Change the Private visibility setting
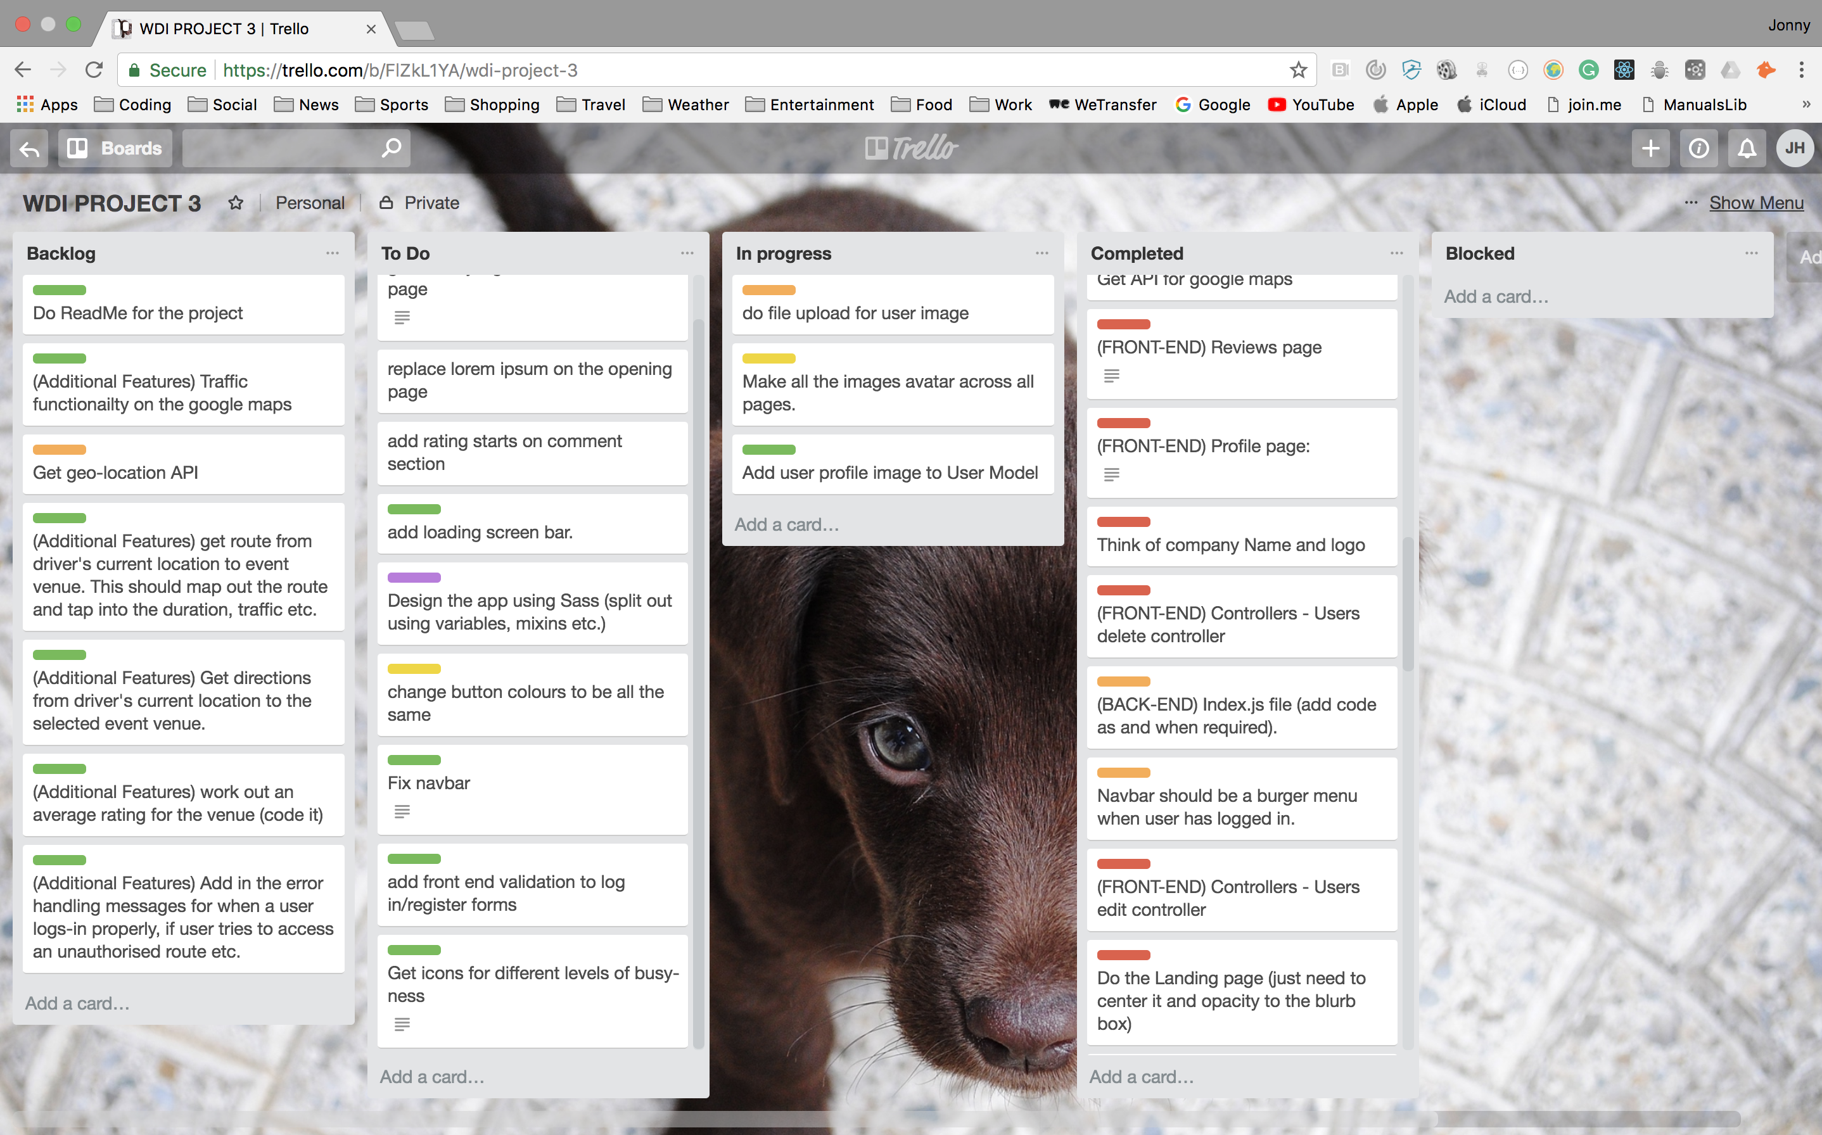Viewport: 1822px width, 1135px height. tap(419, 203)
